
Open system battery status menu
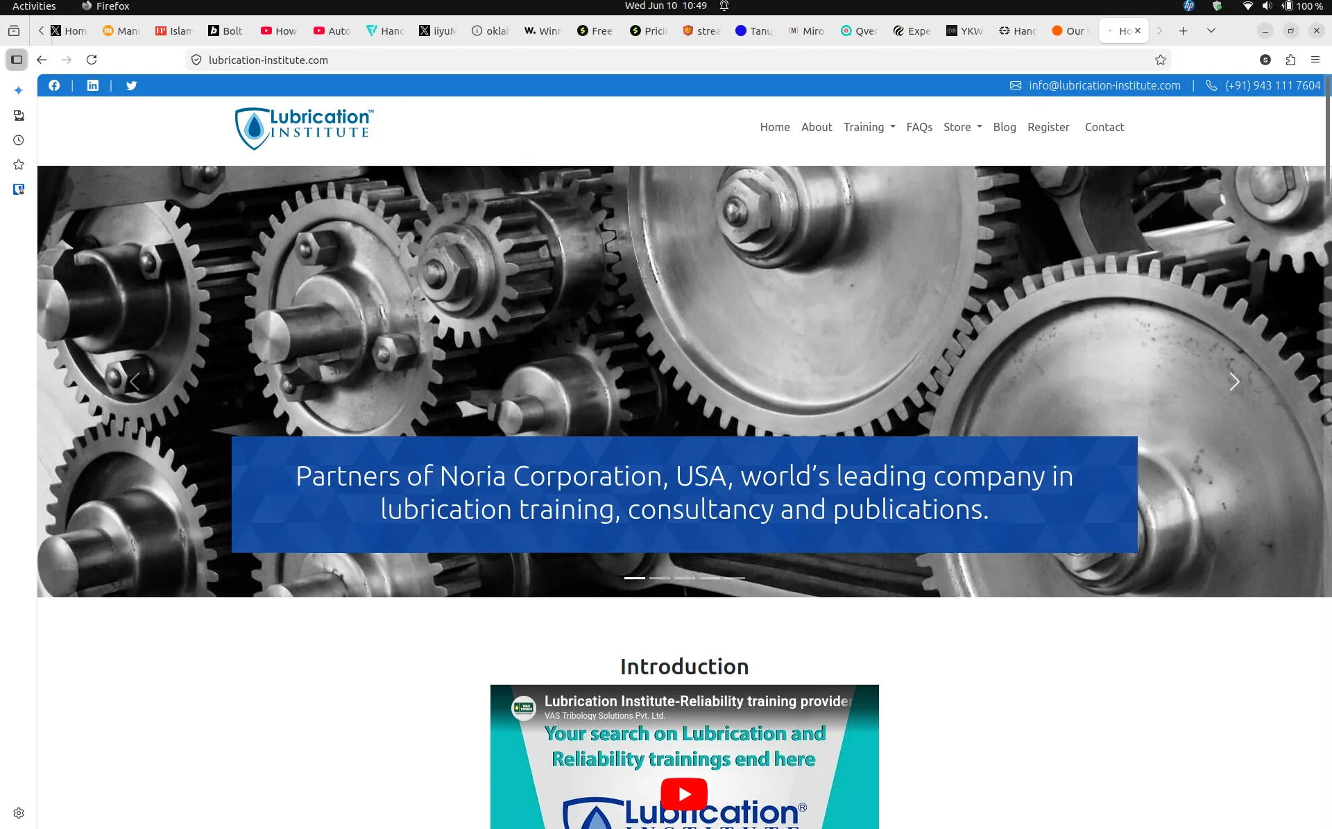pyautogui.click(x=1303, y=6)
